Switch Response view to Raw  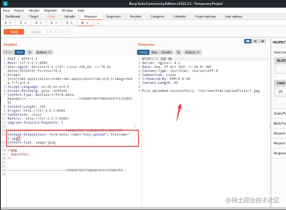tap(154, 52)
